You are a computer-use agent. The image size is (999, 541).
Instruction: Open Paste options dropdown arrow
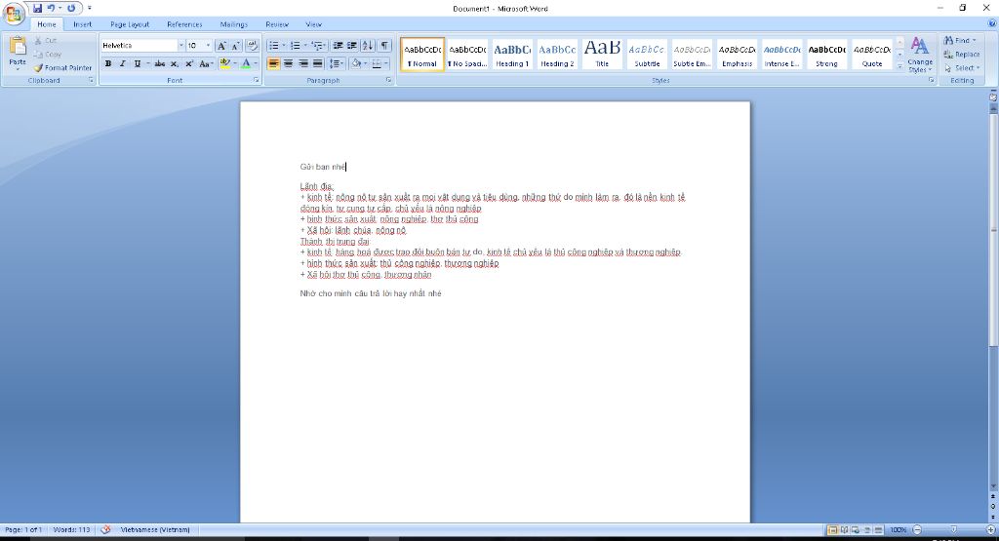coord(18,69)
